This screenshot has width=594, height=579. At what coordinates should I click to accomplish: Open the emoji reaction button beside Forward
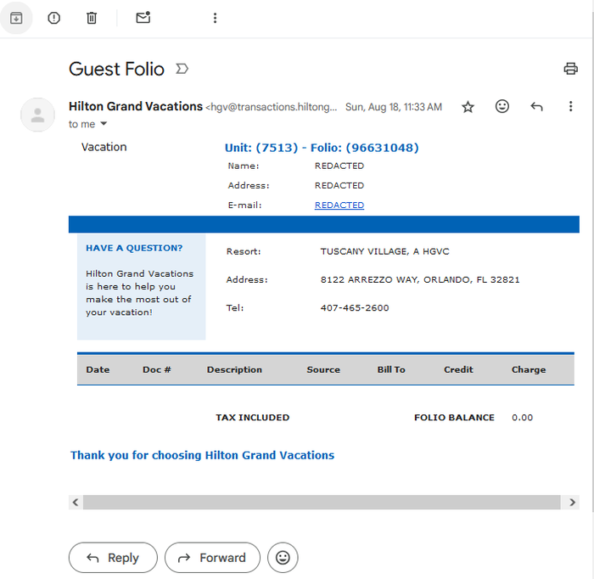coord(283,558)
